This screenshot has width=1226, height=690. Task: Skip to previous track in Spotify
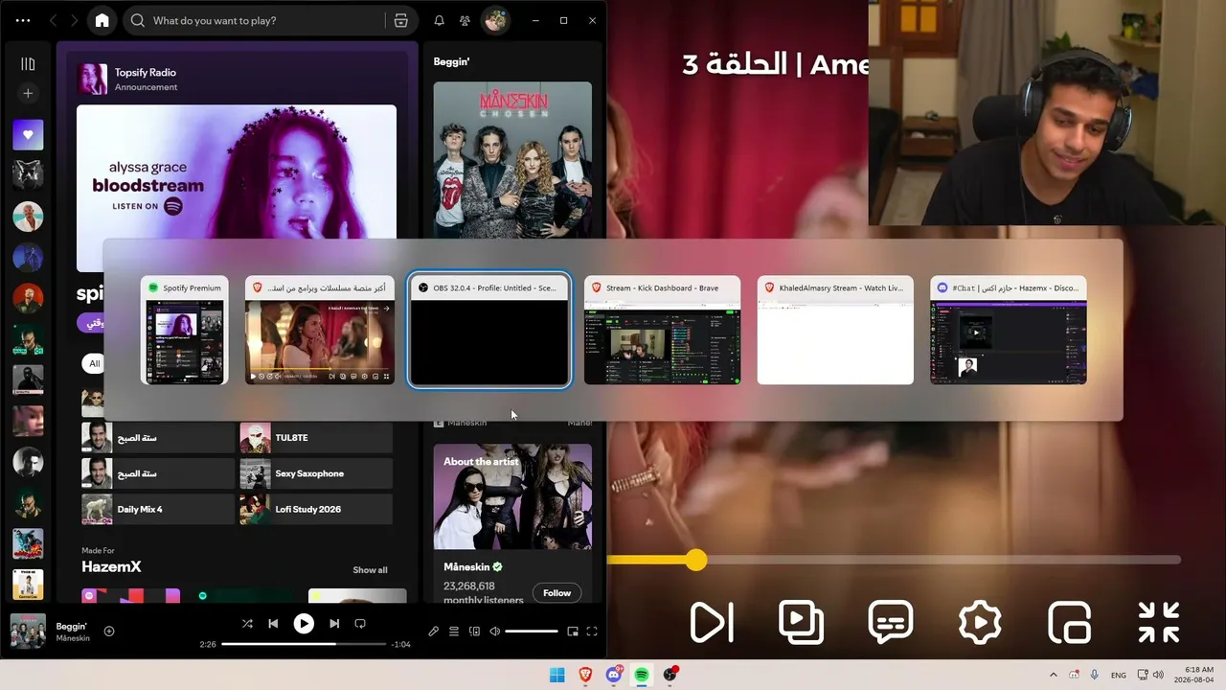(273, 624)
